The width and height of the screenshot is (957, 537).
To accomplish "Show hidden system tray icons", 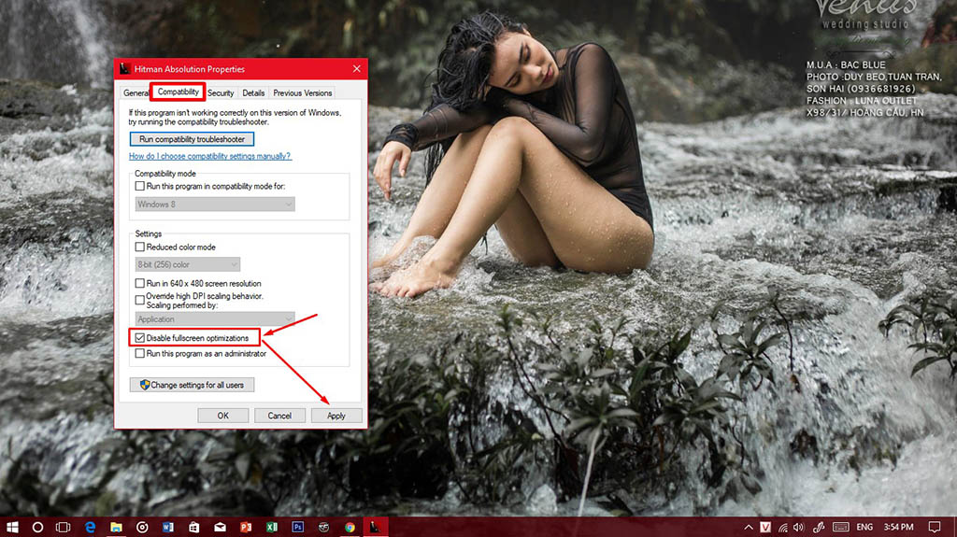I will point(750,527).
